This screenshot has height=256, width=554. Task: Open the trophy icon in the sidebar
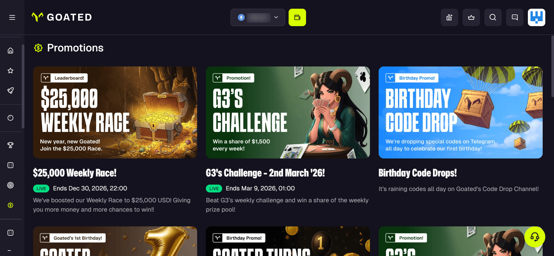[x=10, y=145]
